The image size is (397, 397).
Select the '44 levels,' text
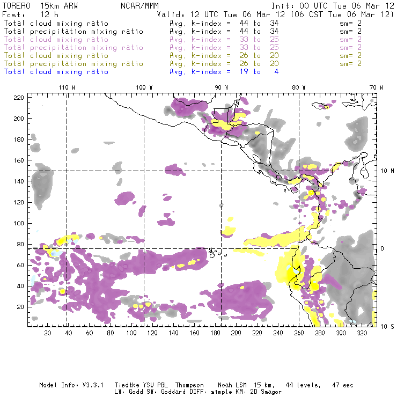pos(303,385)
